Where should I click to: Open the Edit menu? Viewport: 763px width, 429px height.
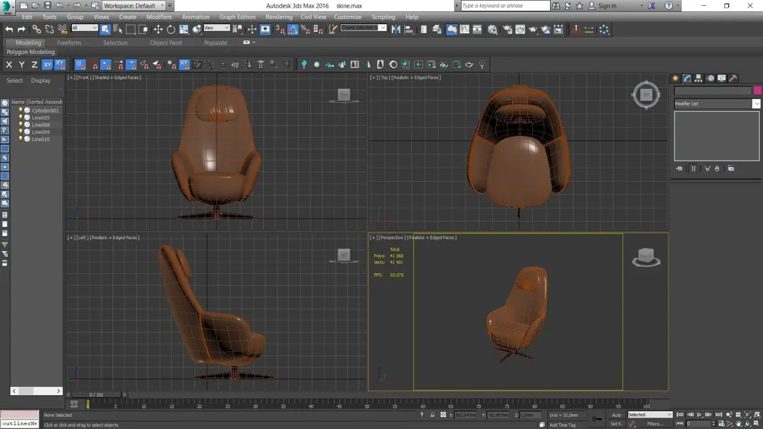click(x=27, y=17)
